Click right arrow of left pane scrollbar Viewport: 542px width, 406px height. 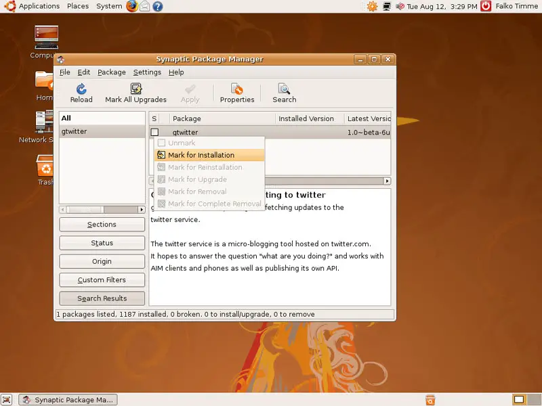pos(141,210)
